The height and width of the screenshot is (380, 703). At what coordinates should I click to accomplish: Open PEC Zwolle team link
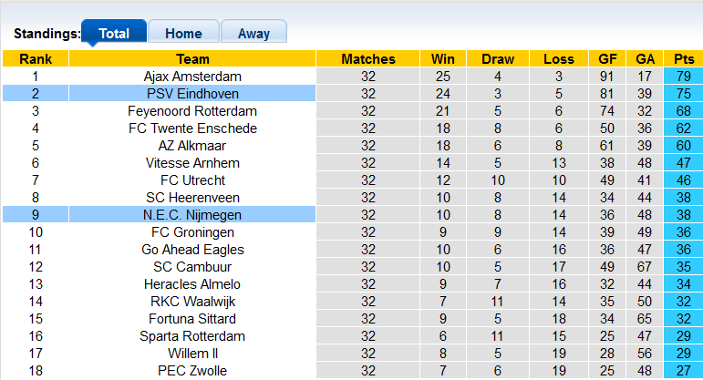point(192,371)
